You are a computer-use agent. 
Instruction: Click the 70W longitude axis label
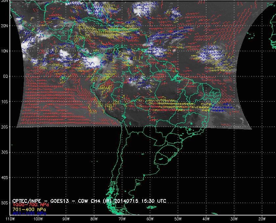coord(122,219)
